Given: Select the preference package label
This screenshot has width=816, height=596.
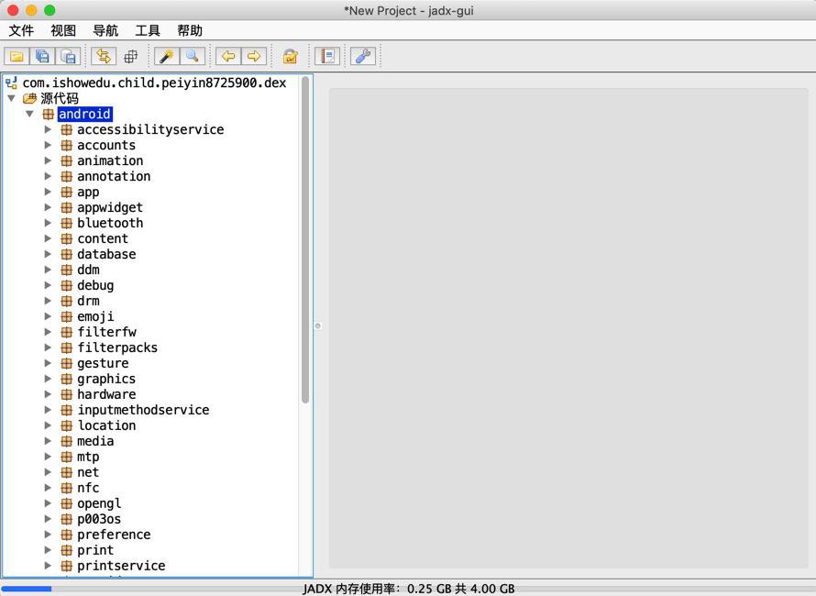Looking at the screenshot, I should pyautogui.click(x=114, y=535).
